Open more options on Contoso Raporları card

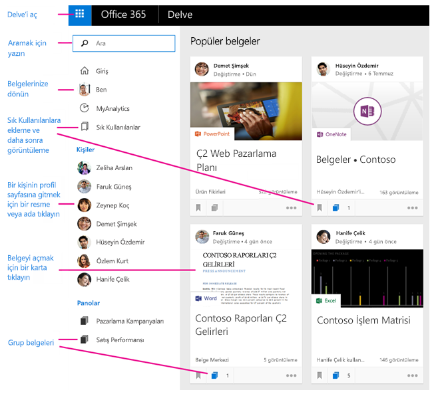(291, 376)
